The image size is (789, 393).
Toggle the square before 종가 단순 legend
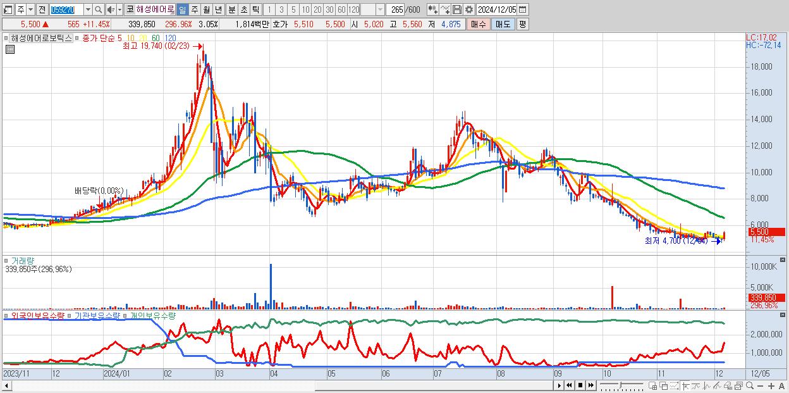(x=77, y=38)
